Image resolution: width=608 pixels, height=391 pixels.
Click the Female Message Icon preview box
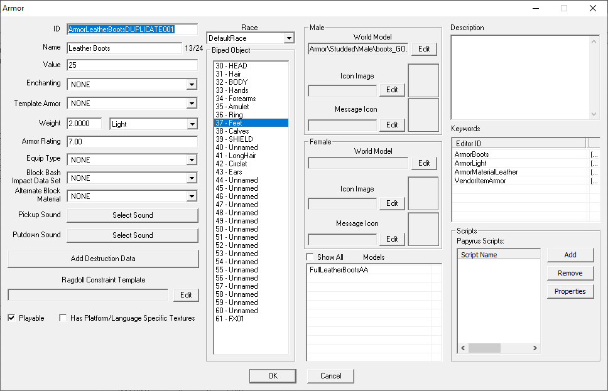pyautogui.click(x=423, y=229)
